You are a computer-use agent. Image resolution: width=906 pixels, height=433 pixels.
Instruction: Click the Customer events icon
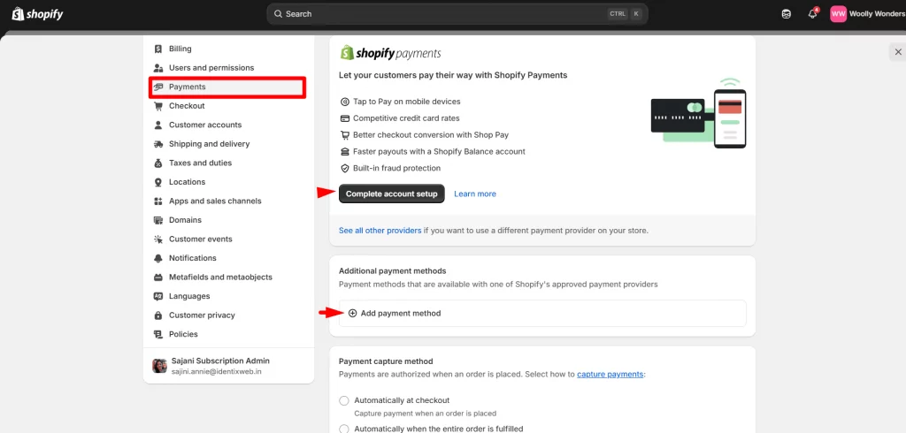point(157,239)
